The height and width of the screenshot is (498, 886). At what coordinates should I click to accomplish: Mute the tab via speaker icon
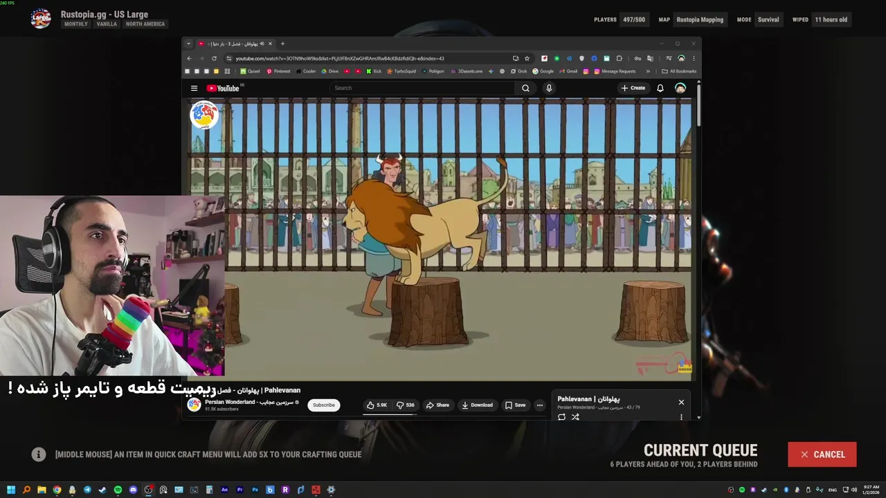point(262,44)
